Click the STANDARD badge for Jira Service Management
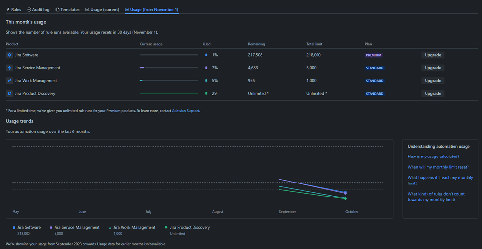482x249 pixels. (x=374, y=68)
